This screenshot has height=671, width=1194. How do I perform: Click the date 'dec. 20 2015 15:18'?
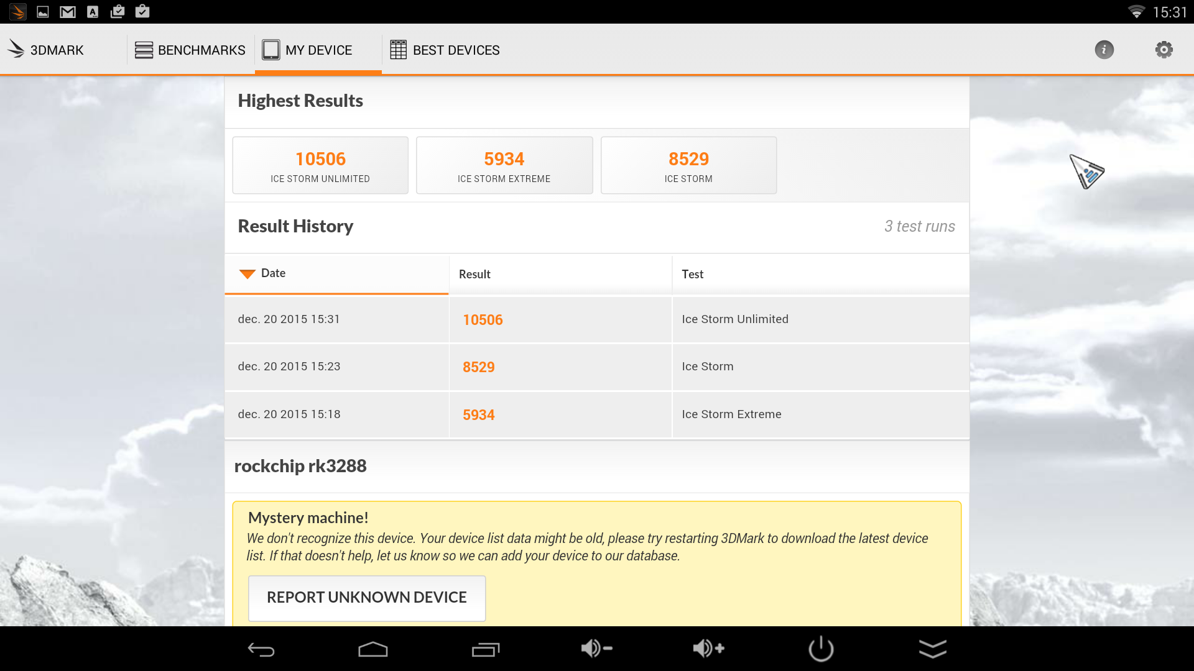(289, 414)
